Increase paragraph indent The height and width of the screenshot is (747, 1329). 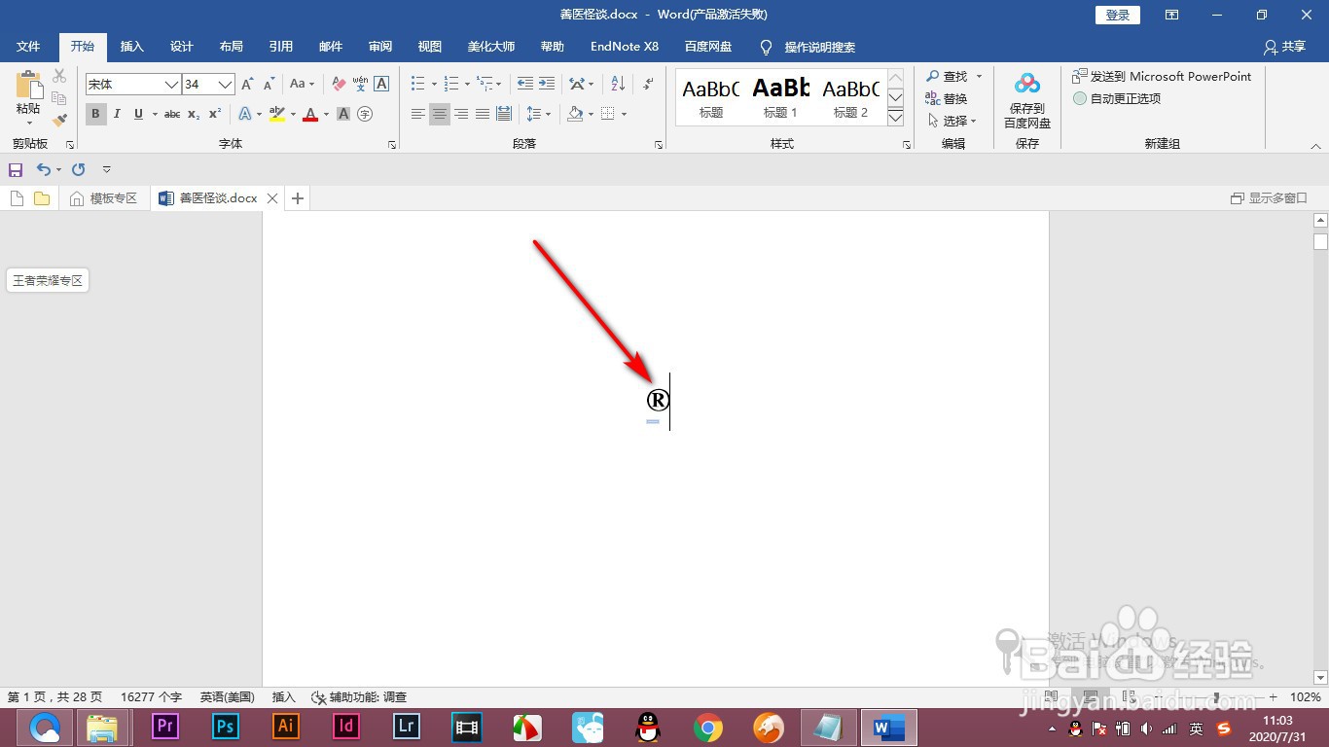click(x=547, y=84)
